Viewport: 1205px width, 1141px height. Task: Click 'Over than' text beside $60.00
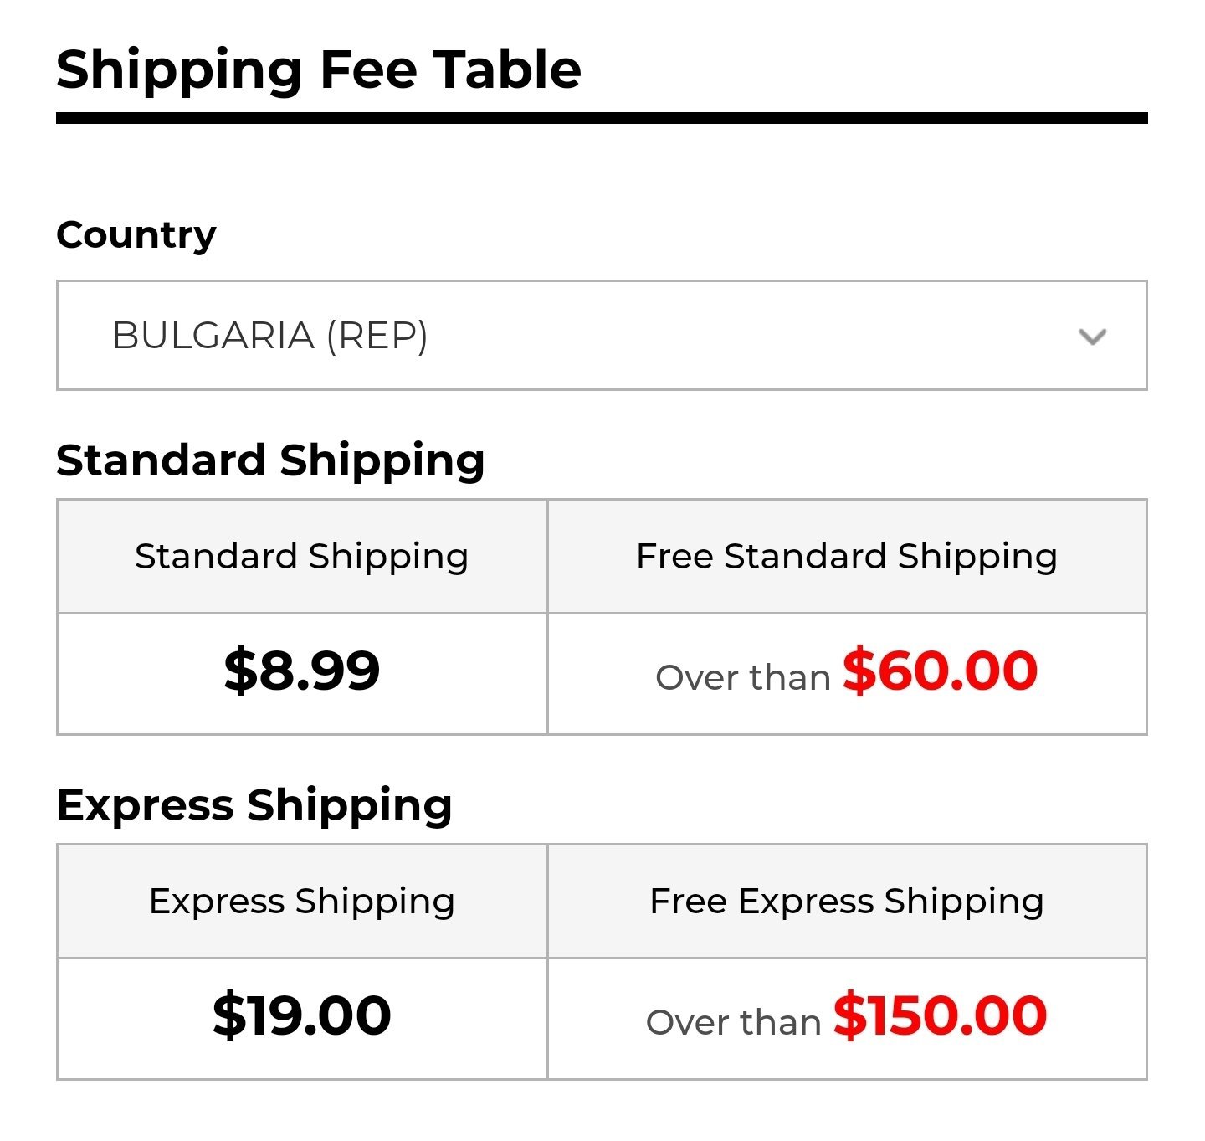(x=743, y=677)
